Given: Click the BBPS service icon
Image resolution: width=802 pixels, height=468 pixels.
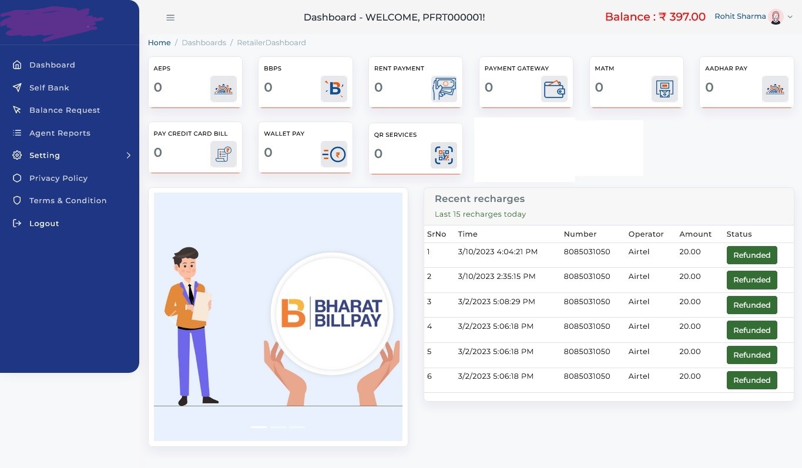Looking at the screenshot, I should (334, 89).
